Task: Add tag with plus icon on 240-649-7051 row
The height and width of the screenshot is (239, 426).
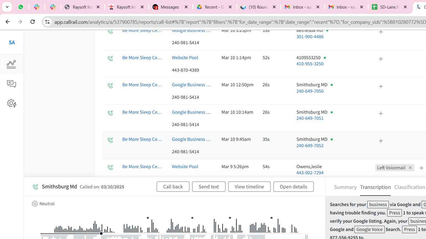Action: click(x=381, y=113)
